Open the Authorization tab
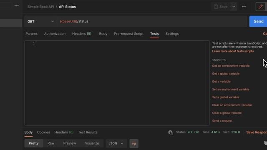The width and height of the screenshot is (267, 150). [55, 34]
